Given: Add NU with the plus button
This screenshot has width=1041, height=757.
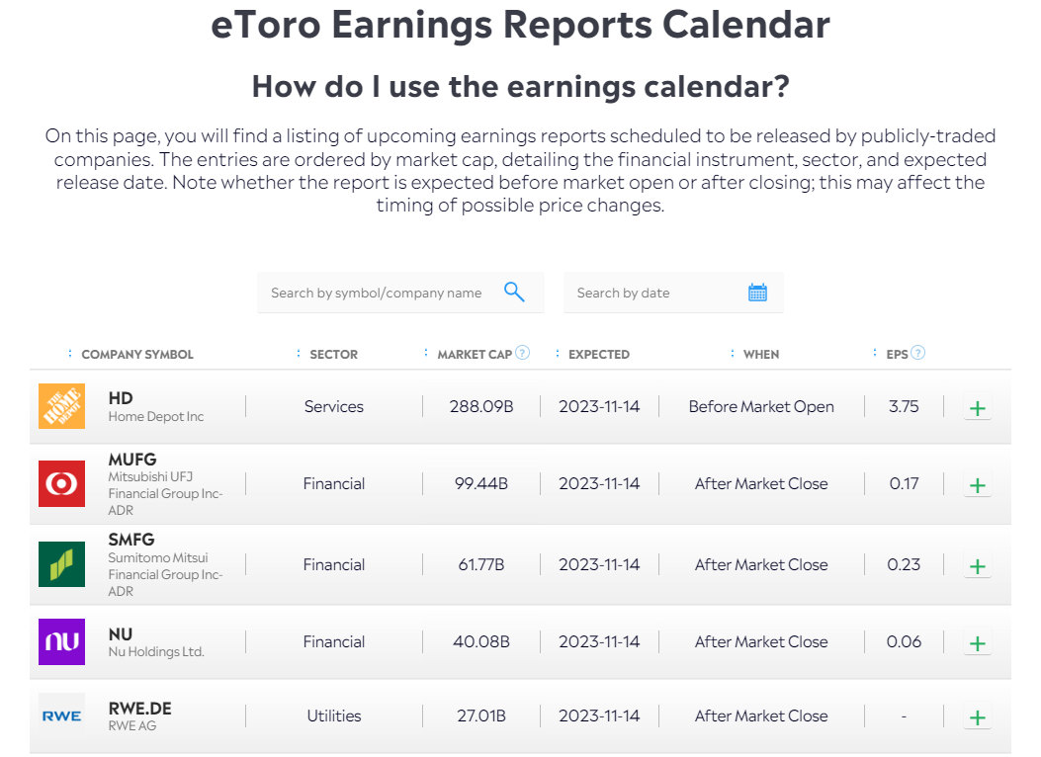Looking at the screenshot, I should coord(978,643).
